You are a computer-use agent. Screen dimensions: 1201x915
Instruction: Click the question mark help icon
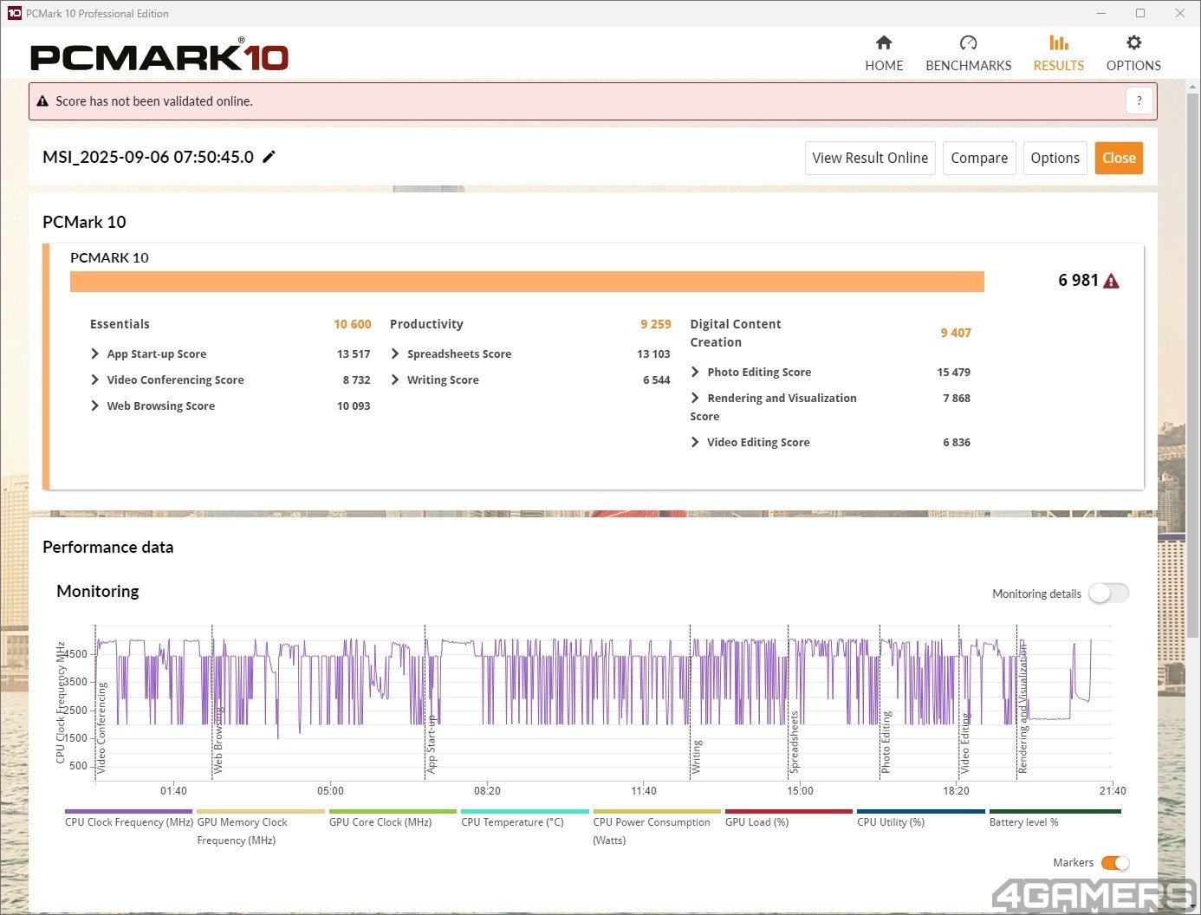tap(1139, 101)
